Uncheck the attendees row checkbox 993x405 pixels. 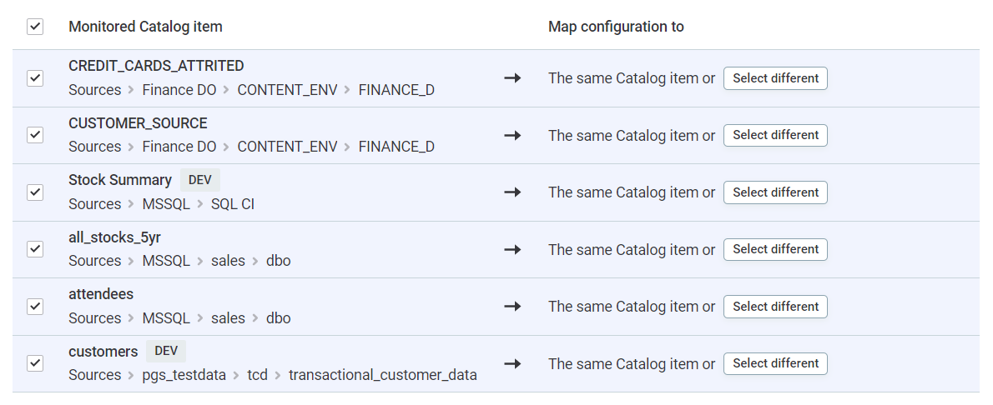click(35, 307)
